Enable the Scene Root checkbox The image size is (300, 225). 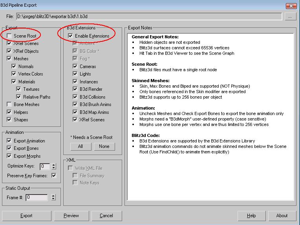point(9,36)
